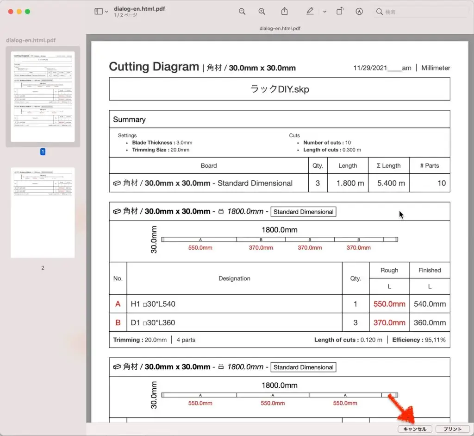Click the Summary section heading
Viewport: 474px width, 436px height.
tap(130, 120)
